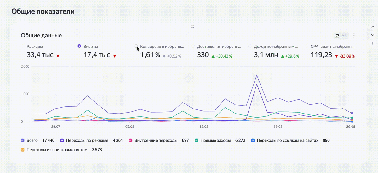The width and height of the screenshot is (378, 173).
Task: Click the 12.08 date axis label
Action: (204, 126)
